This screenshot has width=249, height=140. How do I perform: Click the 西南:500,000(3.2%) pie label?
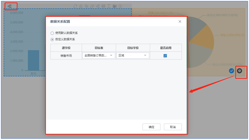pyautogui.click(x=161, y=13)
